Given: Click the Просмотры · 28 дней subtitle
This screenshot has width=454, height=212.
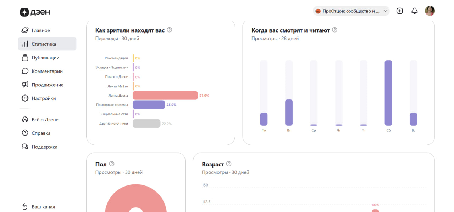Looking at the screenshot, I should (x=275, y=39).
